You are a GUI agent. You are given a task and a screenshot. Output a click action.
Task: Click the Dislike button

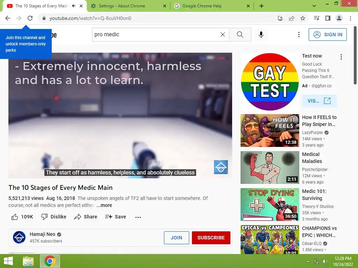pyautogui.click(x=53, y=217)
